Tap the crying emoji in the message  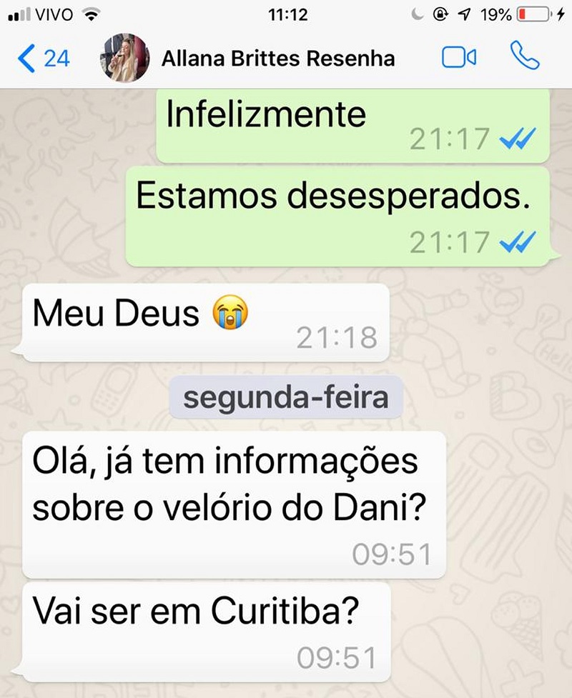[230, 312]
